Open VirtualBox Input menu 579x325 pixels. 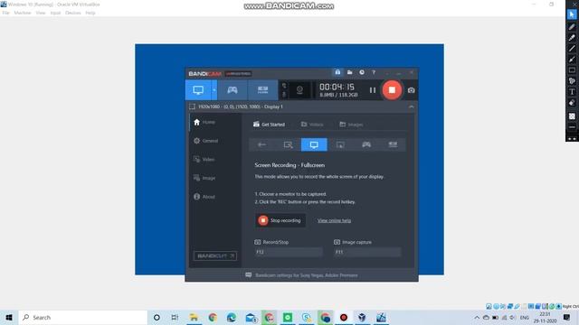pos(55,13)
